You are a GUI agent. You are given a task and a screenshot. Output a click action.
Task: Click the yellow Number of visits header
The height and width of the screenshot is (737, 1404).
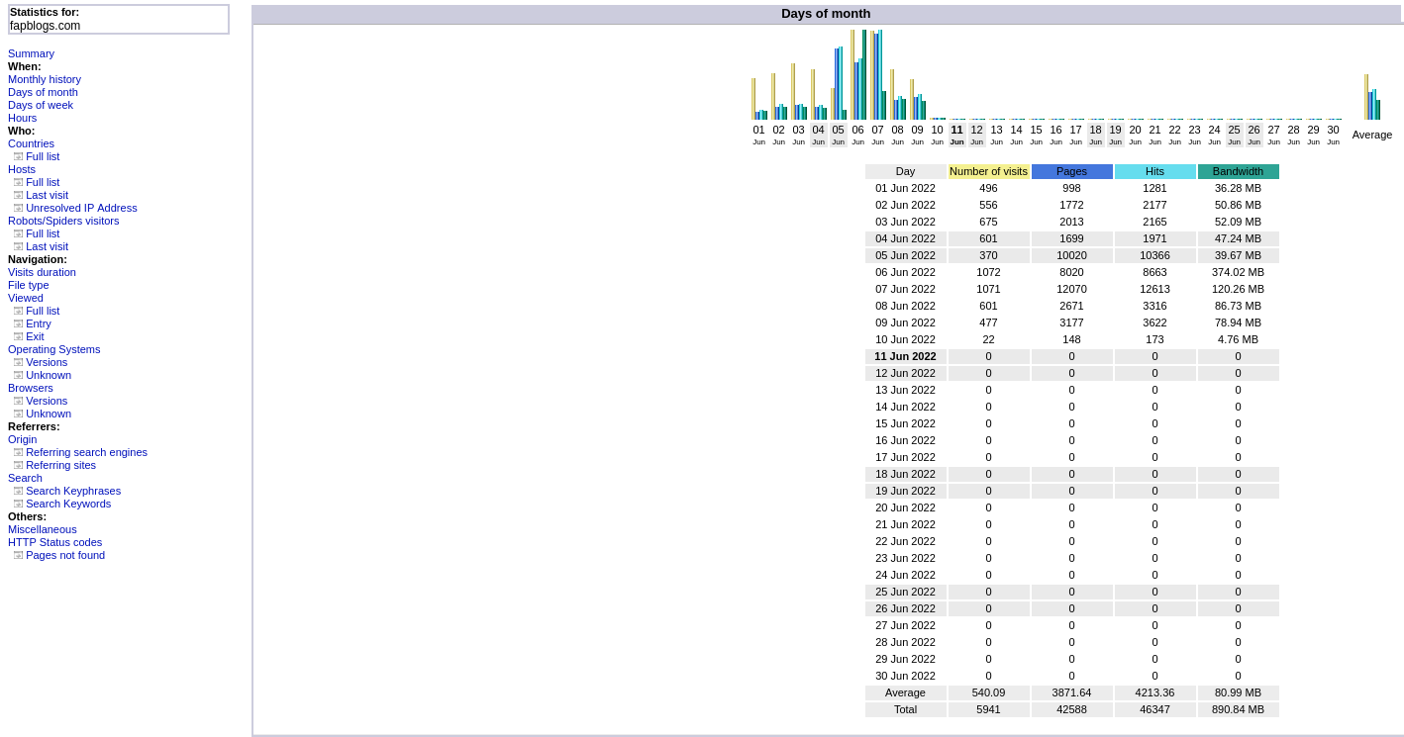coord(988,171)
